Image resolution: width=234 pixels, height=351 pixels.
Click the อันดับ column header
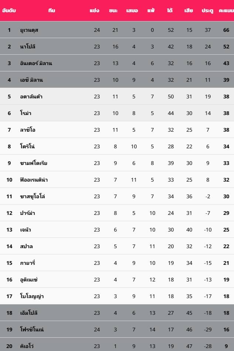[9, 10]
